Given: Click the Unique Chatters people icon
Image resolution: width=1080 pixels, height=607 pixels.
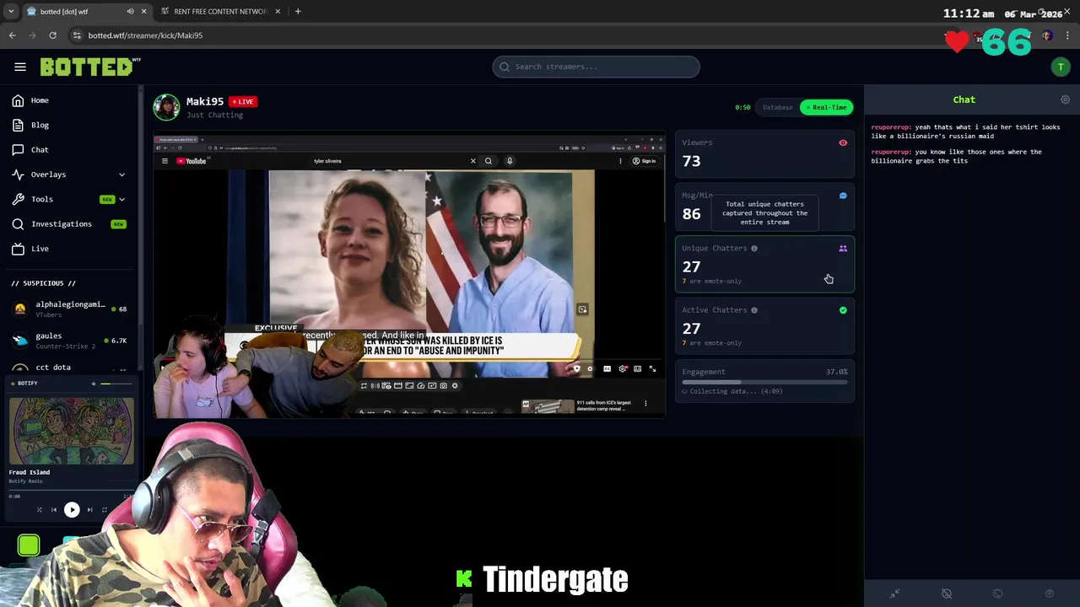Looking at the screenshot, I should pyautogui.click(x=843, y=249).
